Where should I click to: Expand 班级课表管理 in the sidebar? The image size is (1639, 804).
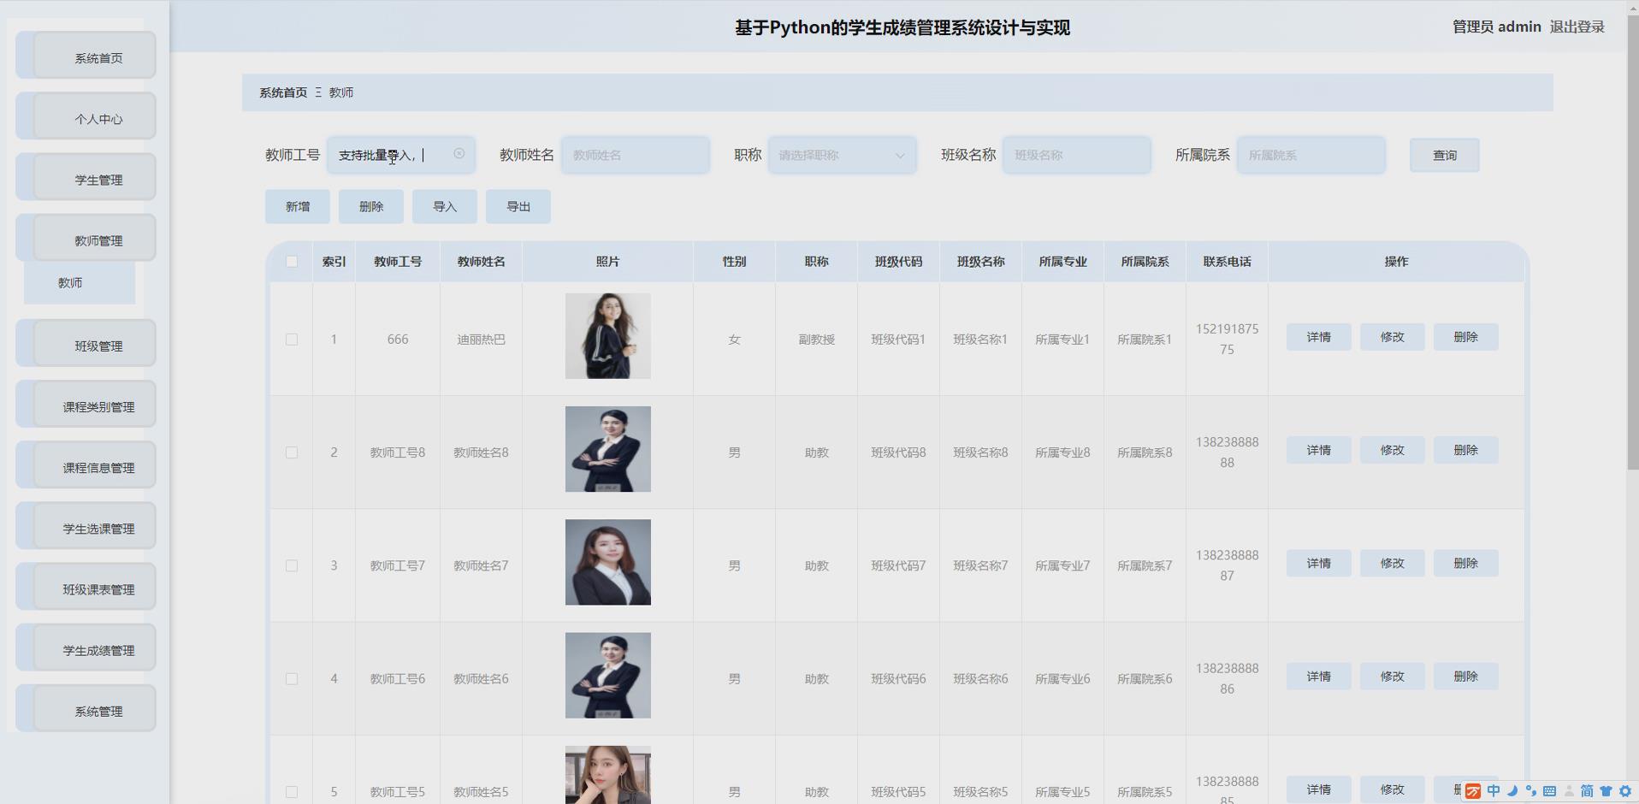[x=86, y=586]
